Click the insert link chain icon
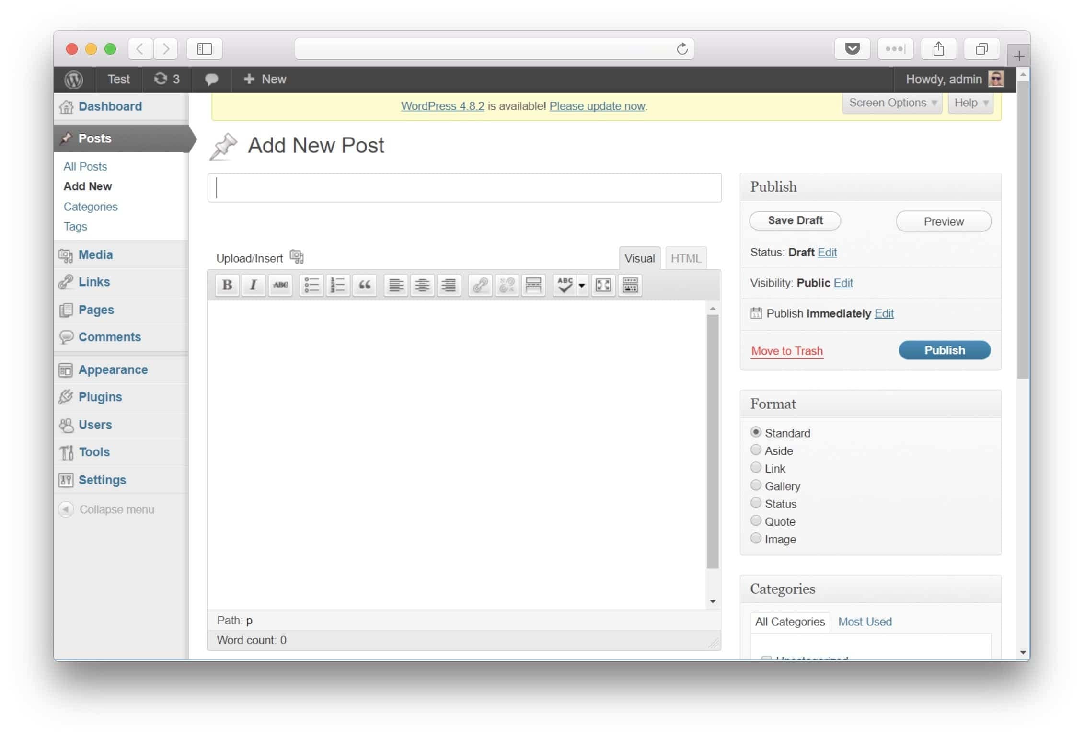Screen dimensions: 1084x738 pyautogui.click(x=480, y=285)
